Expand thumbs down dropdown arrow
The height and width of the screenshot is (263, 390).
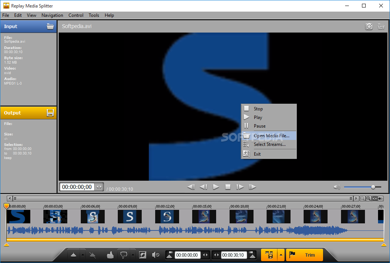click(x=133, y=255)
